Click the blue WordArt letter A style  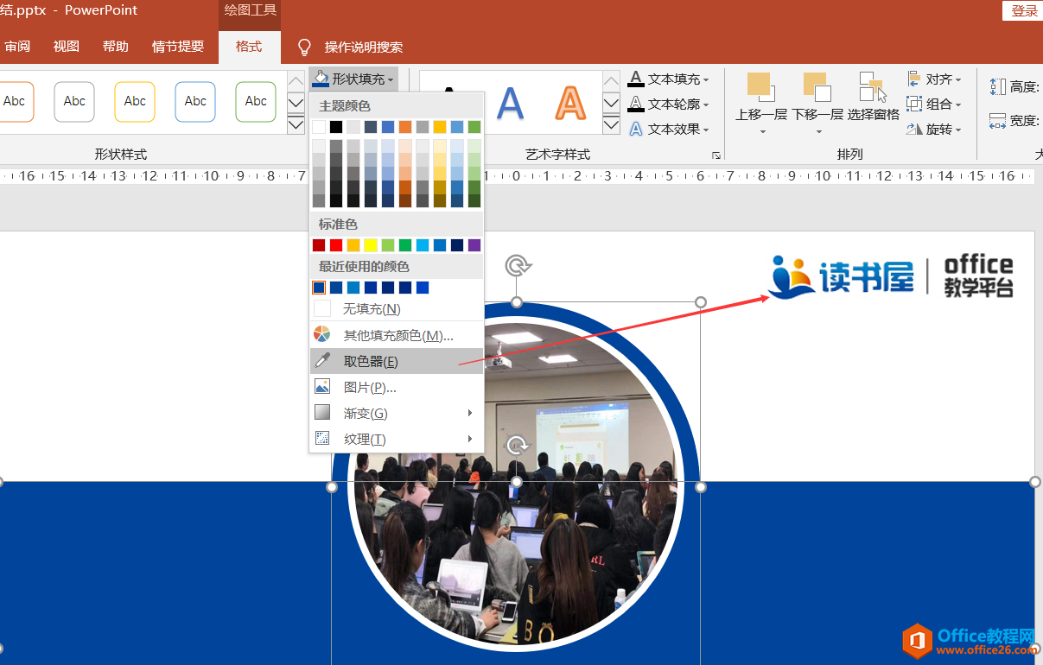[x=510, y=104]
